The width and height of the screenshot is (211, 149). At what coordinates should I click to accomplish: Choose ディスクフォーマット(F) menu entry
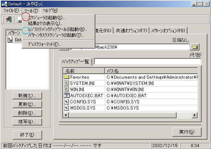pyautogui.click(x=44, y=44)
